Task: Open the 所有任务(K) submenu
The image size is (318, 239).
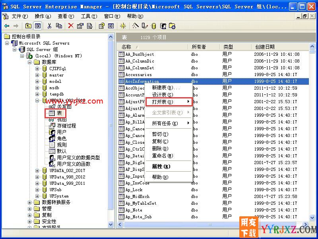Action: pyautogui.click(x=169, y=123)
